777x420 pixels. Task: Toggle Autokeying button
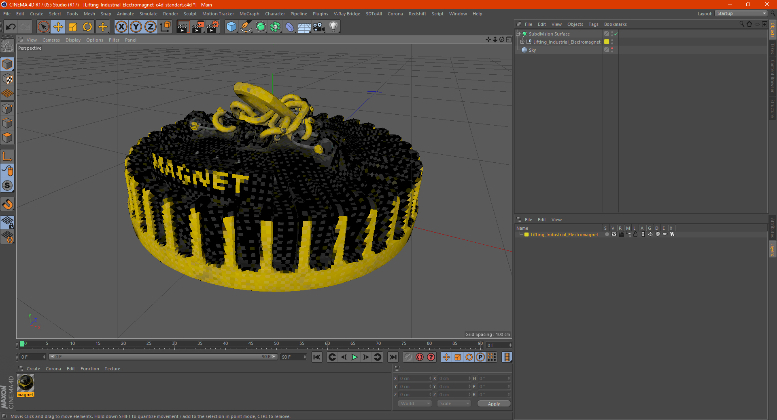[x=420, y=357]
